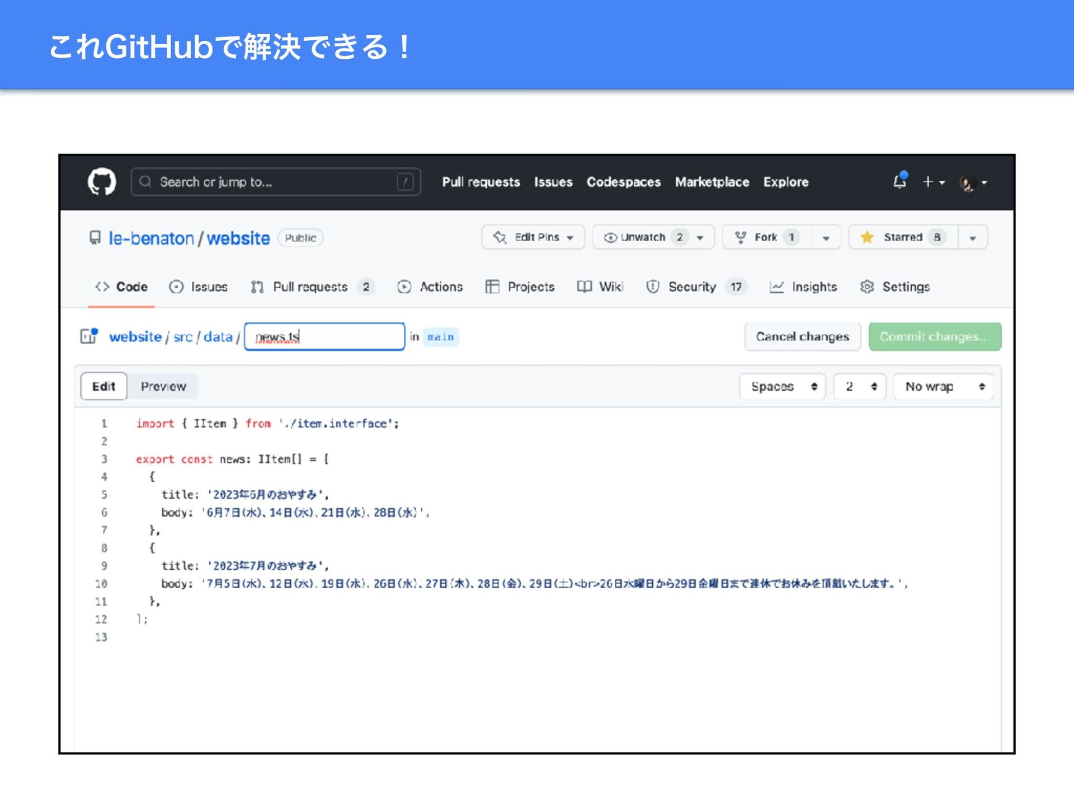Expand the plus create-new menu
1074x806 pixels.
(x=934, y=182)
